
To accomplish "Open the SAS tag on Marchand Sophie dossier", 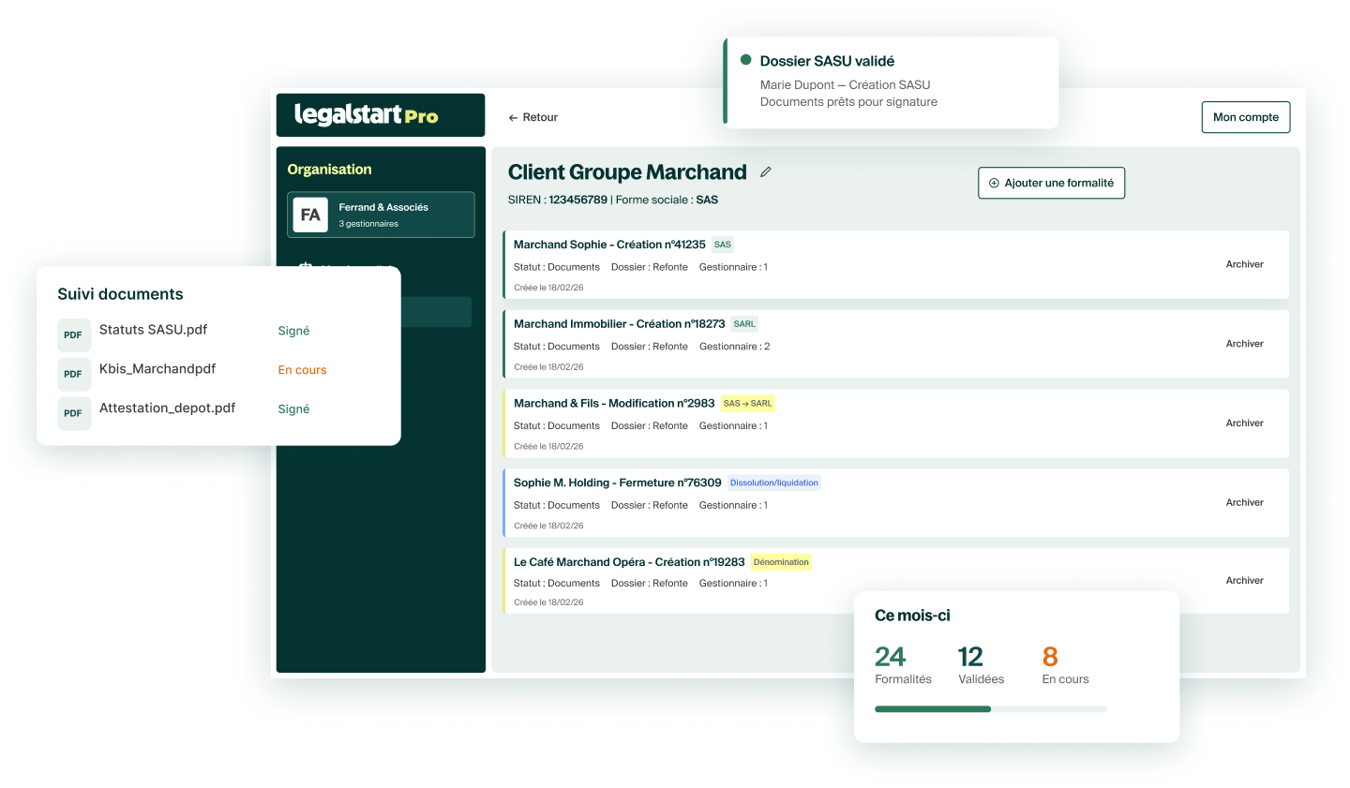I will [722, 244].
